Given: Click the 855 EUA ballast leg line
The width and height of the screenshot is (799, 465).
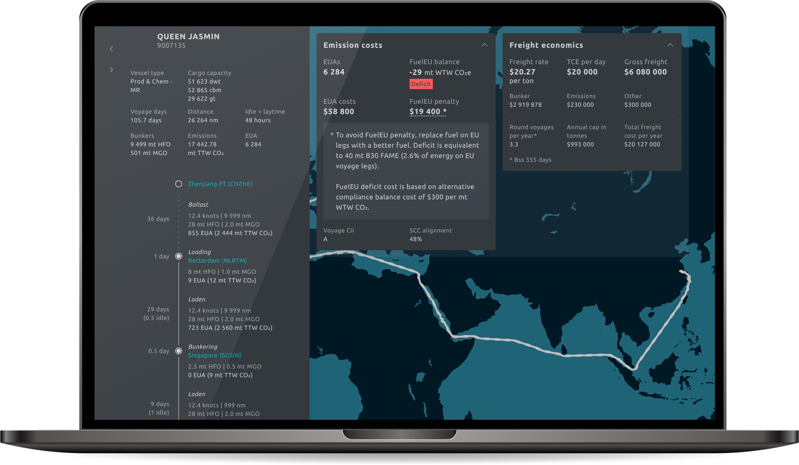Looking at the screenshot, I should point(230,233).
